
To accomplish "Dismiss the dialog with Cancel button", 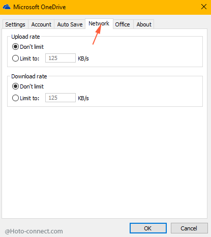I will tap(189, 228).
